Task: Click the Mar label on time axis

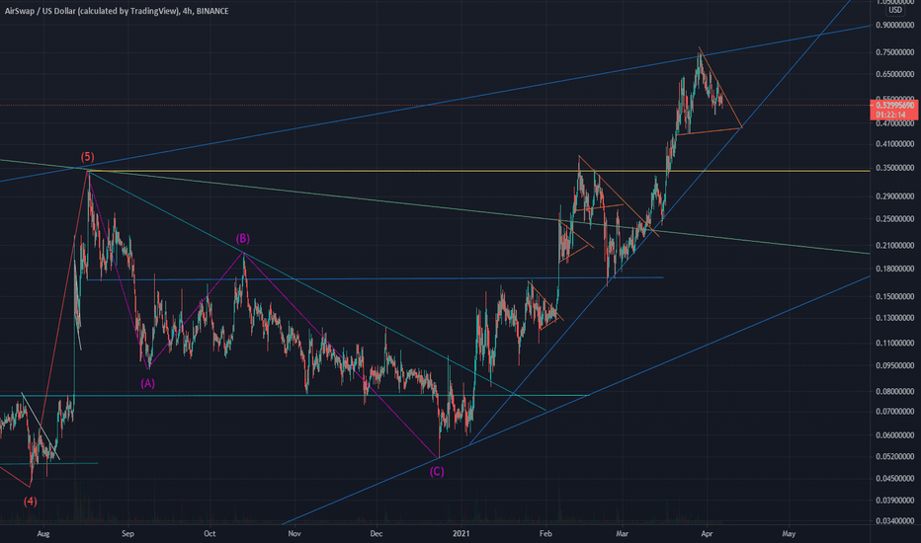Action: pos(622,533)
